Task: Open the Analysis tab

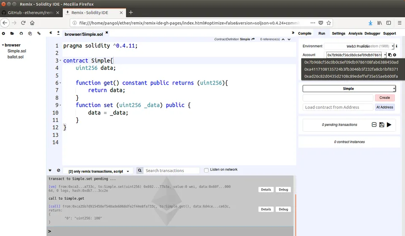Action: (355, 34)
